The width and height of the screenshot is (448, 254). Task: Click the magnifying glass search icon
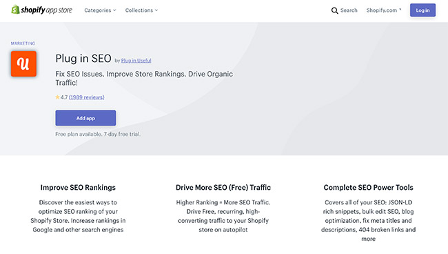coord(334,10)
